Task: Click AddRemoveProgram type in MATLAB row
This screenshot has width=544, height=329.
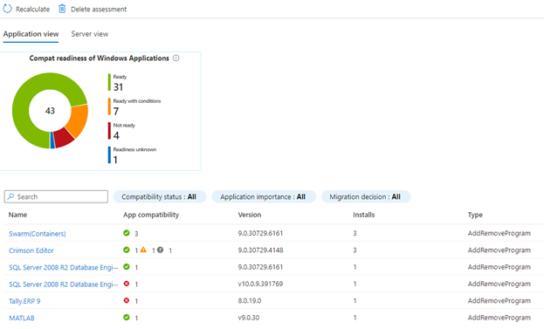Action: (499, 318)
